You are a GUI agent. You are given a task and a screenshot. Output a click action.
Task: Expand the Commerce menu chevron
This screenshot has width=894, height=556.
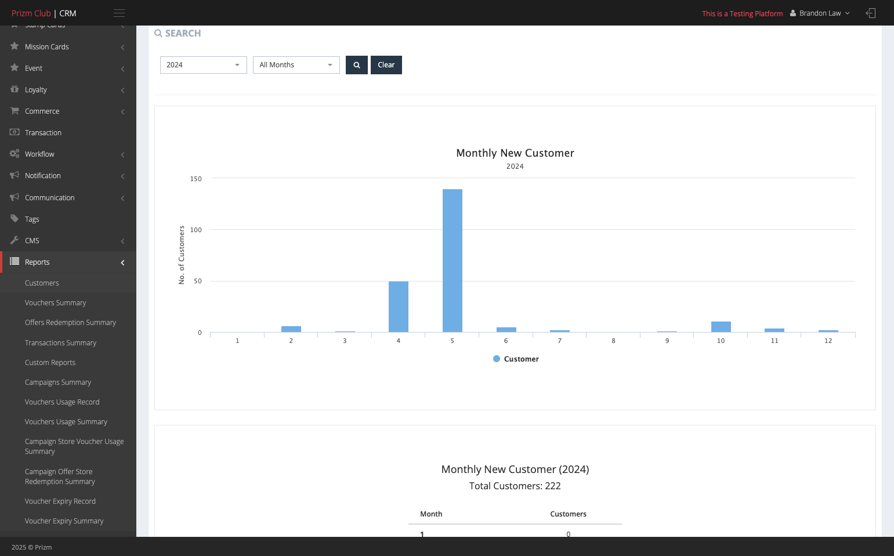(x=122, y=111)
